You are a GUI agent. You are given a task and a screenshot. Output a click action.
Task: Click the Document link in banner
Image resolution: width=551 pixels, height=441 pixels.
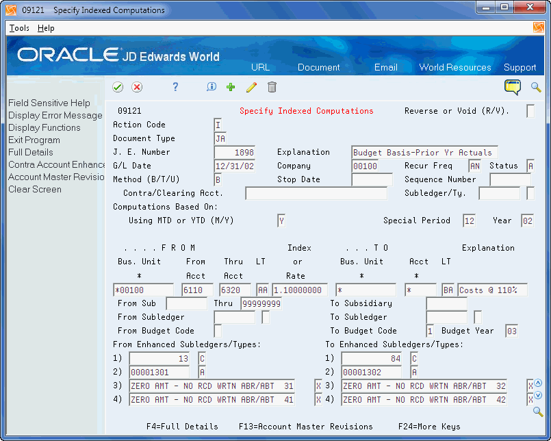[319, 67]
